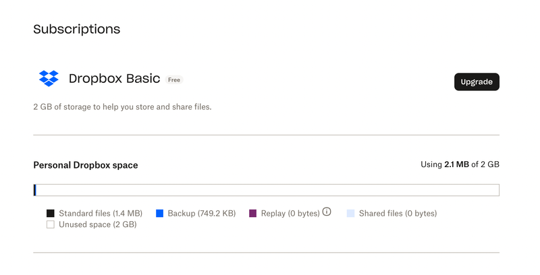The height and width of the screenshot is (275, 540).
Task: Click the Dropbox logo icon
Action: pyautogui.click(x=49, y=78)
